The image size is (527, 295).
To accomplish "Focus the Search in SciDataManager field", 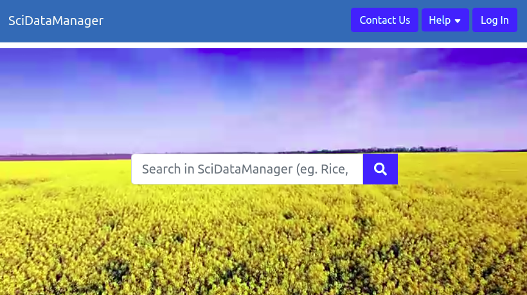I will pyautogui.click(x=247, y=169).
